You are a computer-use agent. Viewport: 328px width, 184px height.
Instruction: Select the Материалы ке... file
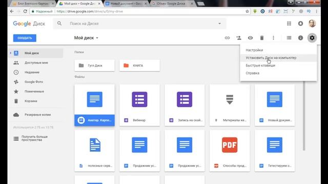[230, 105]
